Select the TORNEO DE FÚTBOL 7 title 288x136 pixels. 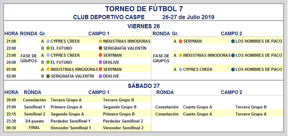tap(144, 9)
